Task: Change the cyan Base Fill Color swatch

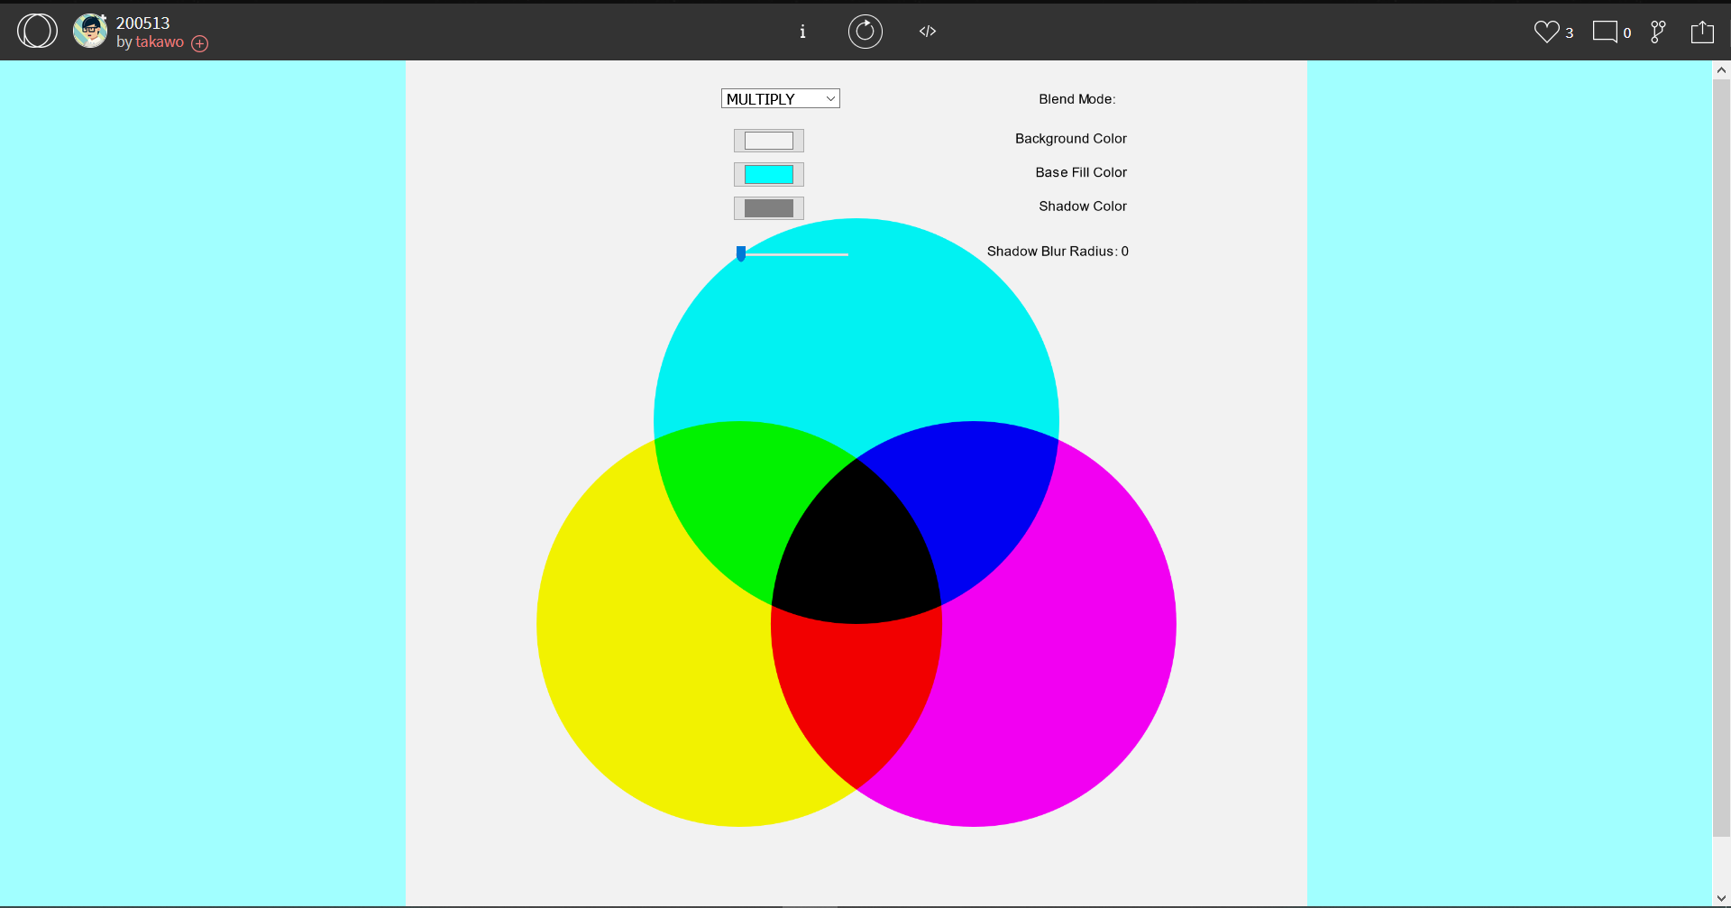Action: click(x=769, y=174)
